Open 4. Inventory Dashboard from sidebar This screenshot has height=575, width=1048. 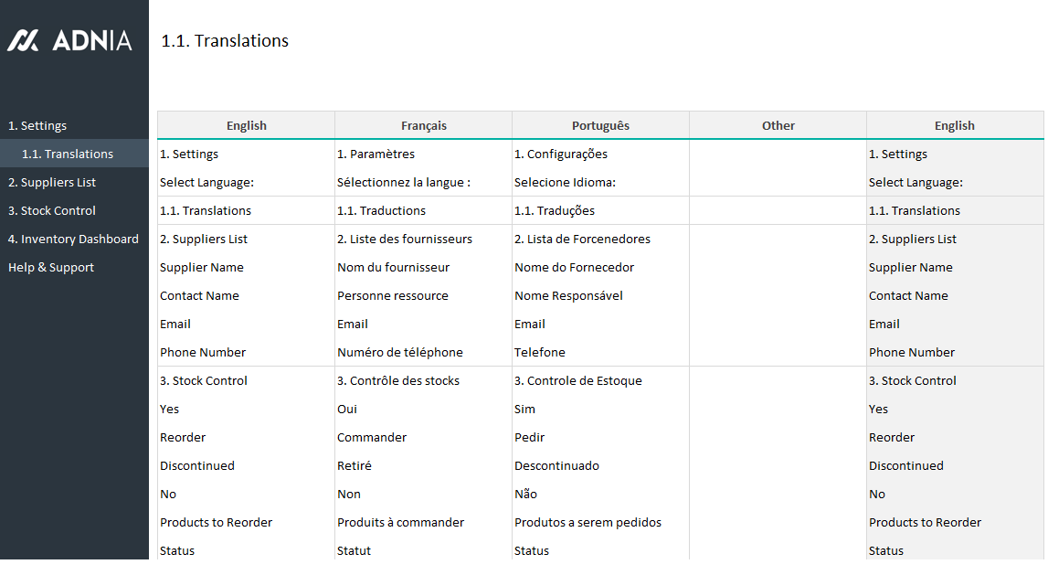click(73, 240)
